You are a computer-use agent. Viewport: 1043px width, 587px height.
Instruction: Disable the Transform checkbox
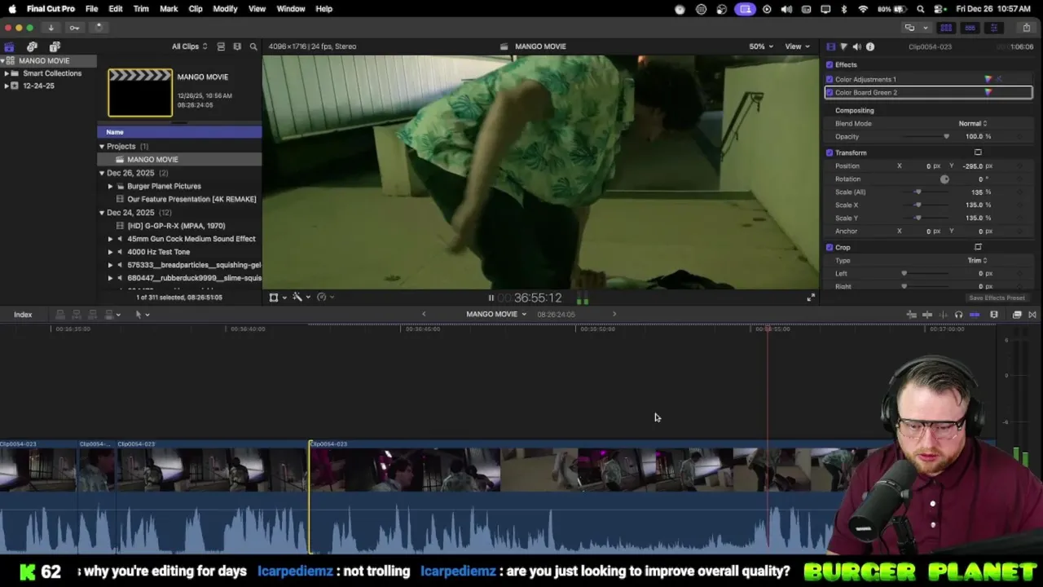[x=830, y=152]
